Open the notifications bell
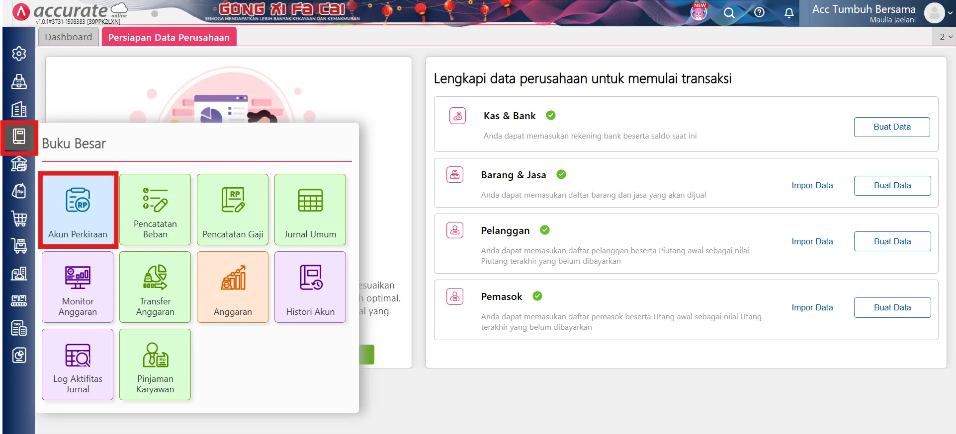The image size is (956, 434). (x=789, y=13)
